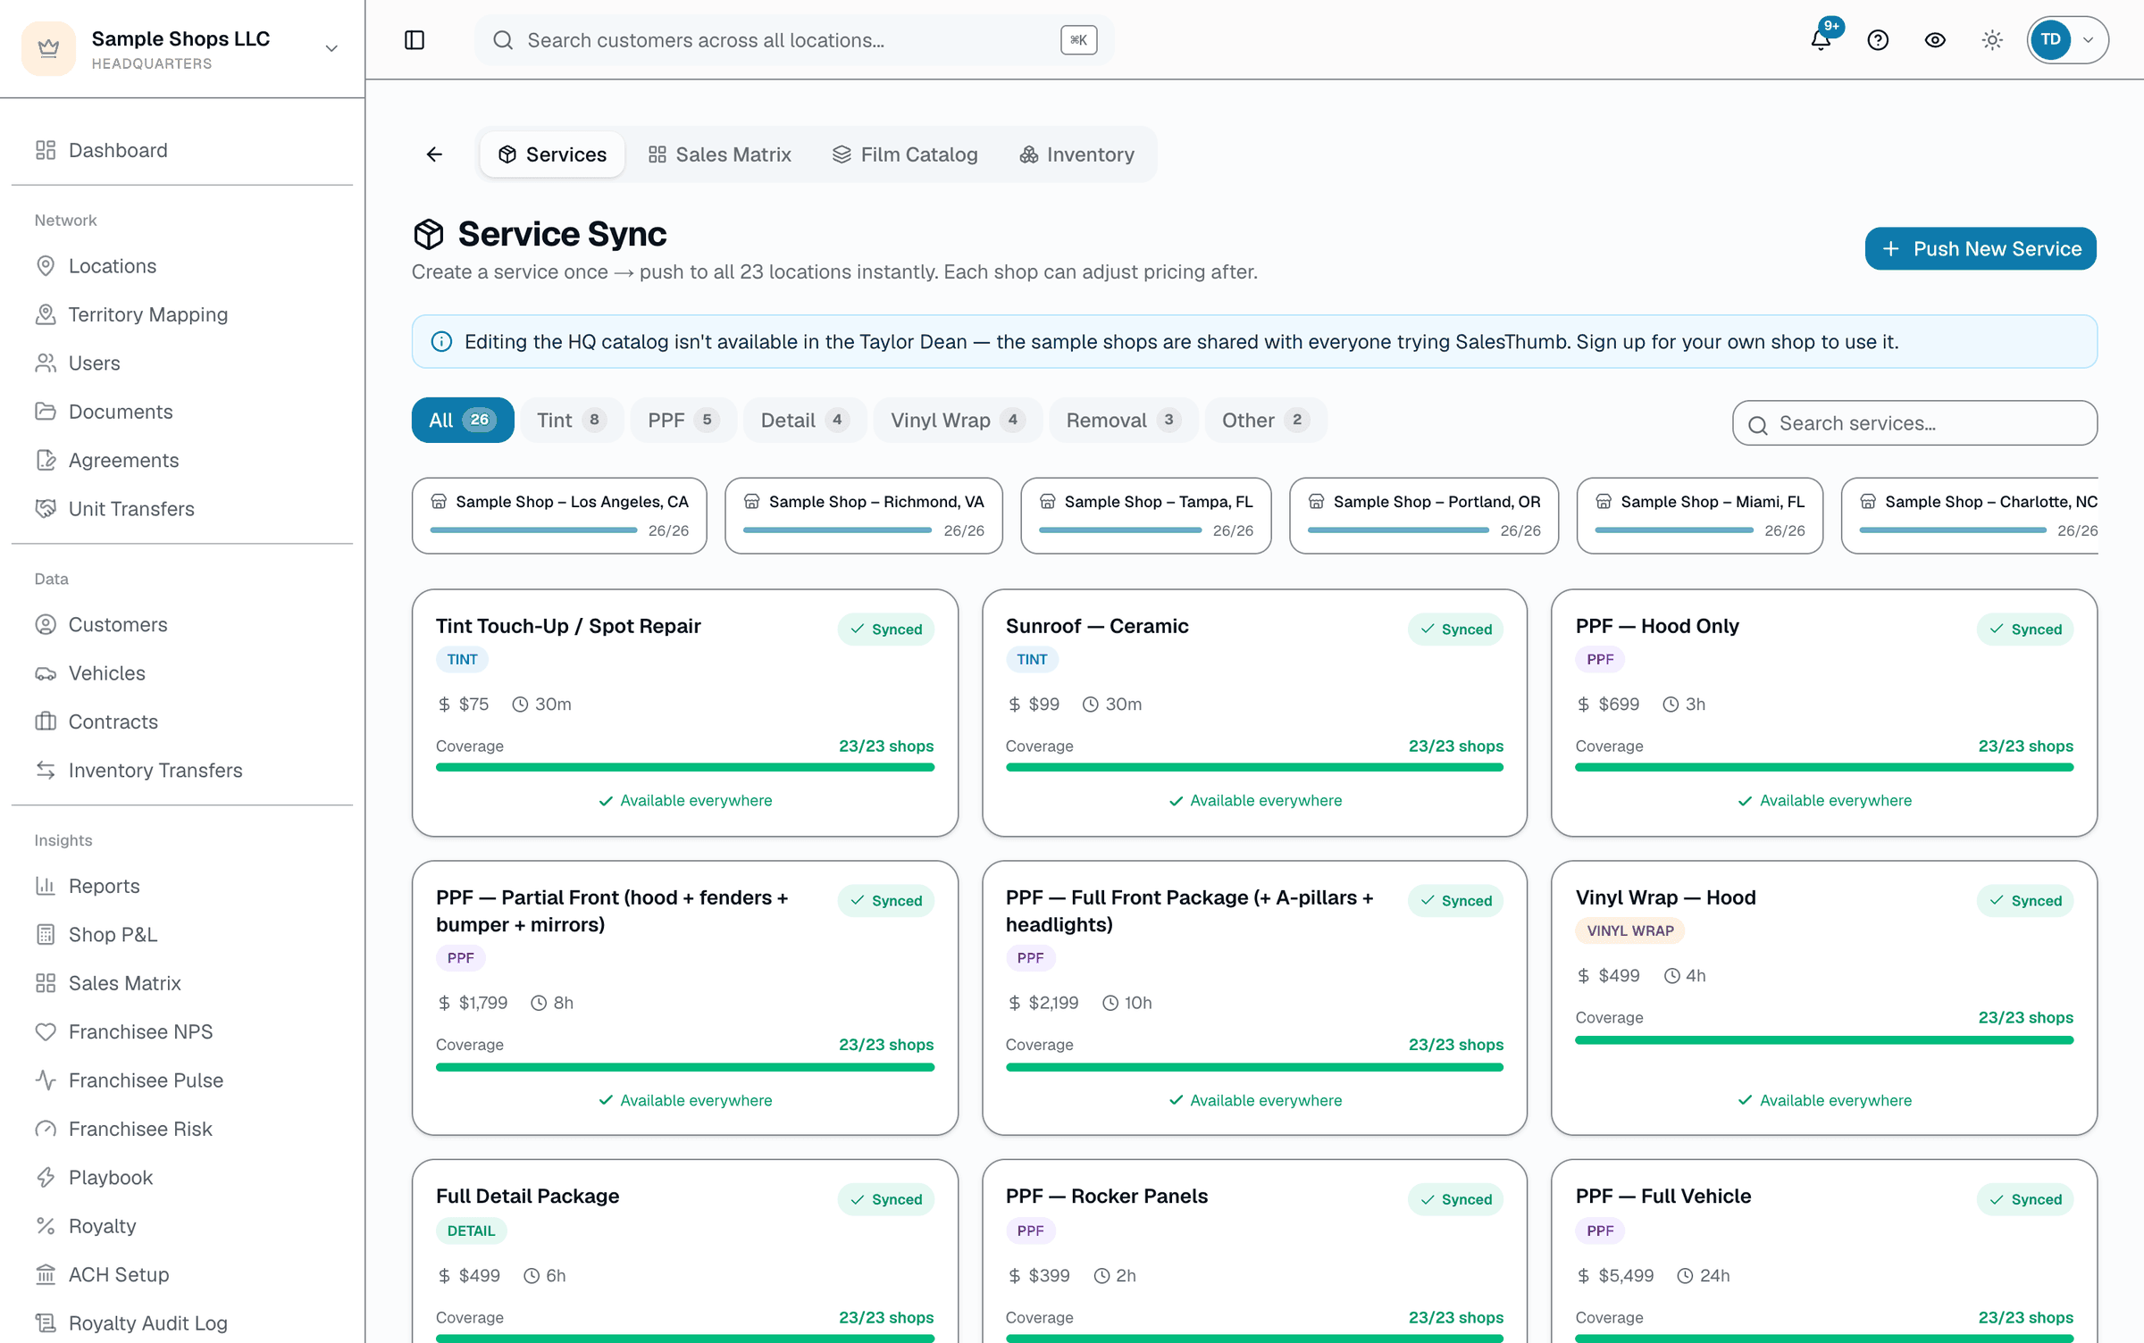This screenshot has height=1343, width=2144.
Task: Click the notifications bell icon
Action: (x=1821, y=40)
